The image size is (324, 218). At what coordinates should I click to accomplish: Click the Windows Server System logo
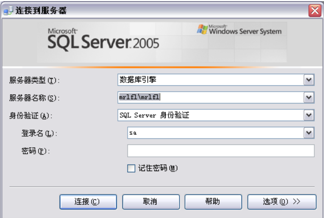[239, 30]
